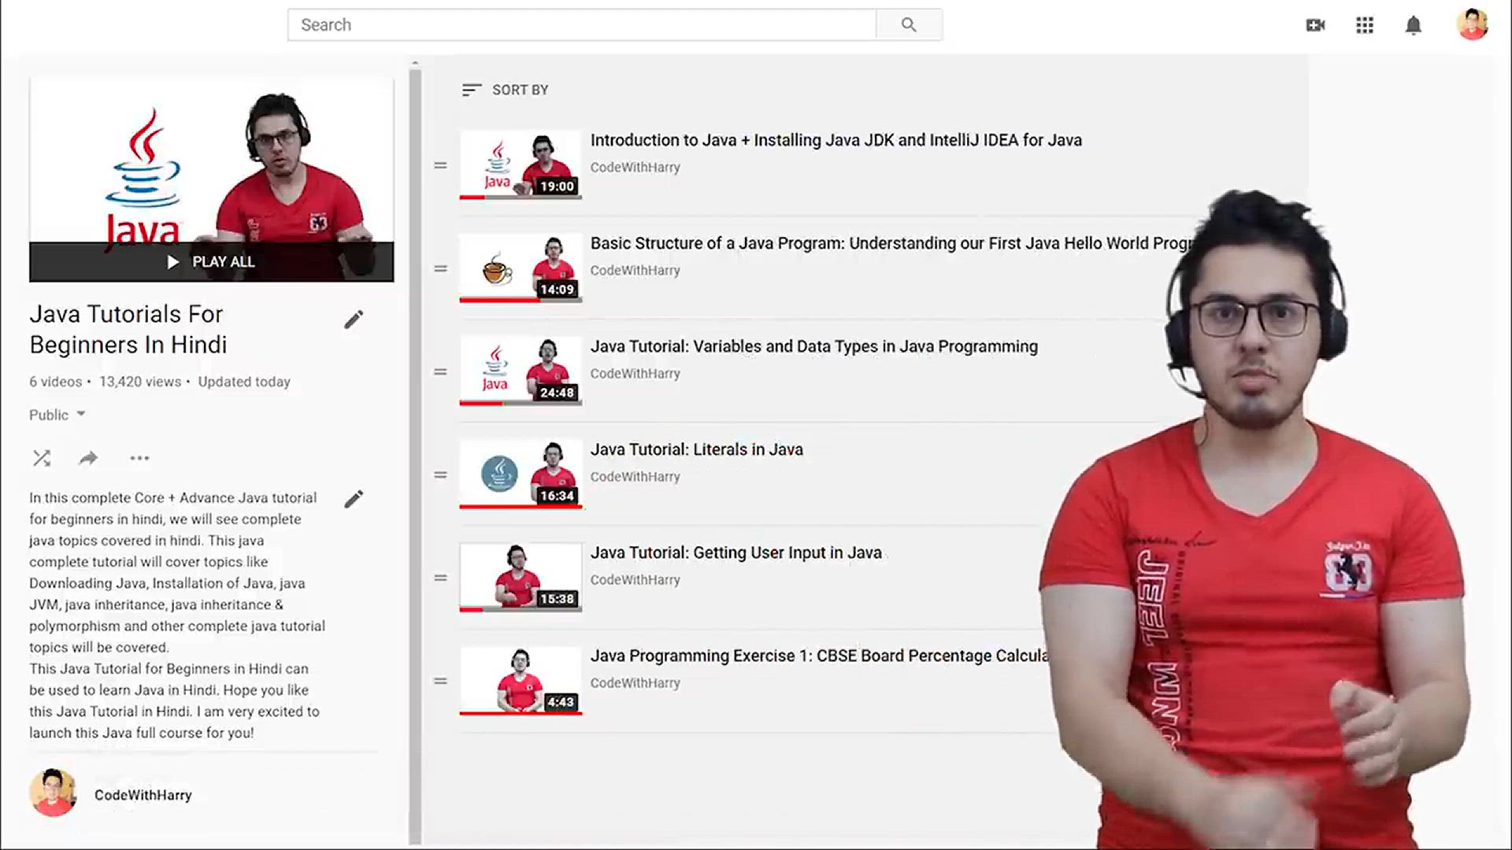Click CodeWithHarry under Getting User Input video
Screen dimensions: 1512x850
[636, 579]
